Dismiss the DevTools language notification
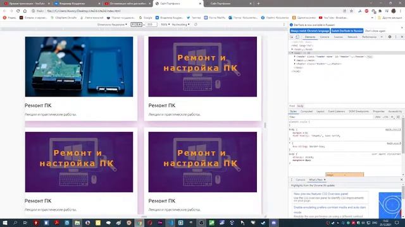The image size is (405, 227). 402,28
